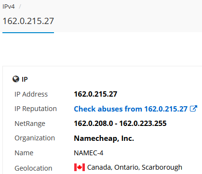The image size is (202, 174).
Task: Click the Organization field label
Action: pyautogui.click(x=35, y=138)
